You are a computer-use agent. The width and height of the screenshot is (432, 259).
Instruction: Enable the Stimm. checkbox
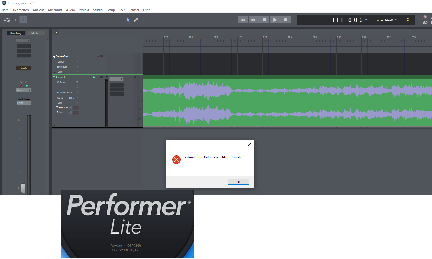(x=71, y=113)
